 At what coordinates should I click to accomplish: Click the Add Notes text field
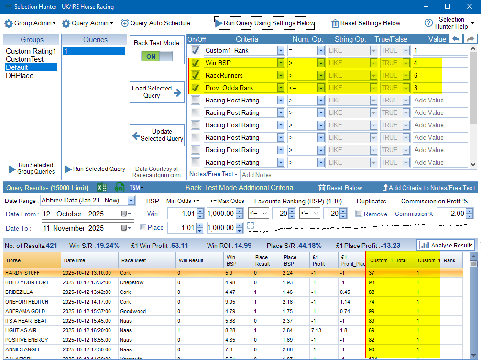coord(354,175)
